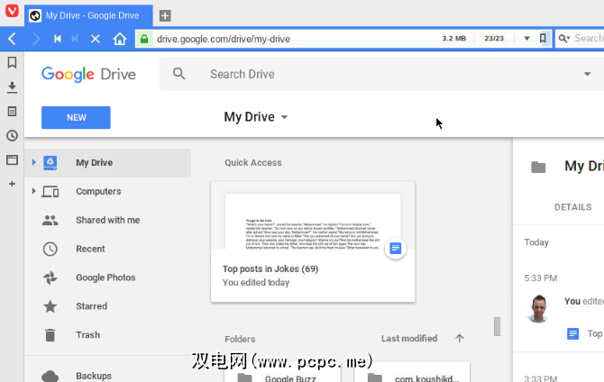Expand the My Drive tree arrow
The height and width of the screenshot is (382, 604).
(33, 162)
